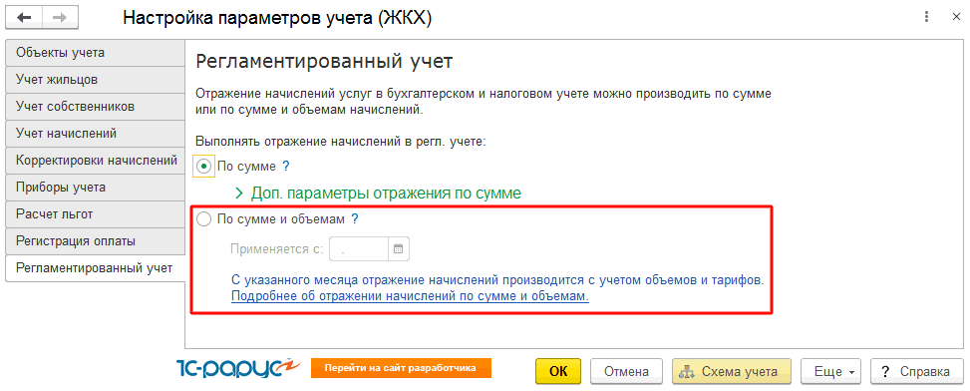This screenshot has width=970, height=391.
Task: Click the window title Настройка параметров учета (ЖКХ)
Action: pyautogui.click(x=277, y=18)
